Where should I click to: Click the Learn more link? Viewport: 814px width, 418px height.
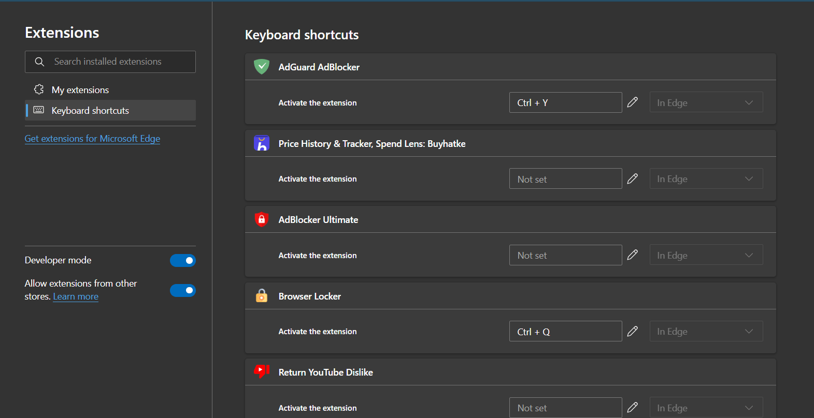coord(76,296)
